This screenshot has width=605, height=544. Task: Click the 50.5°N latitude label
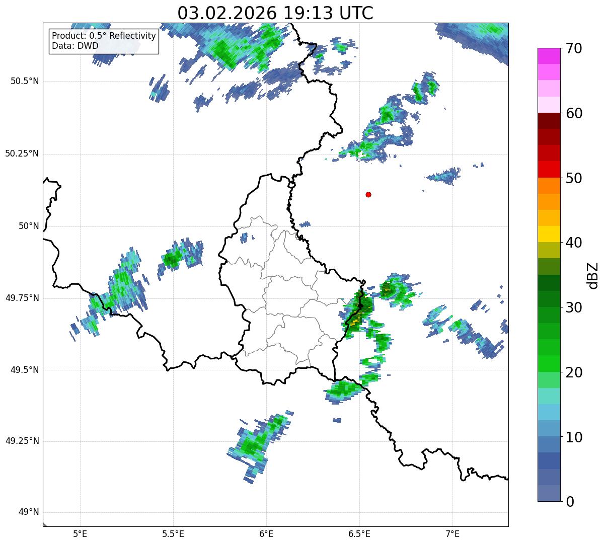[x=24, y=81]
